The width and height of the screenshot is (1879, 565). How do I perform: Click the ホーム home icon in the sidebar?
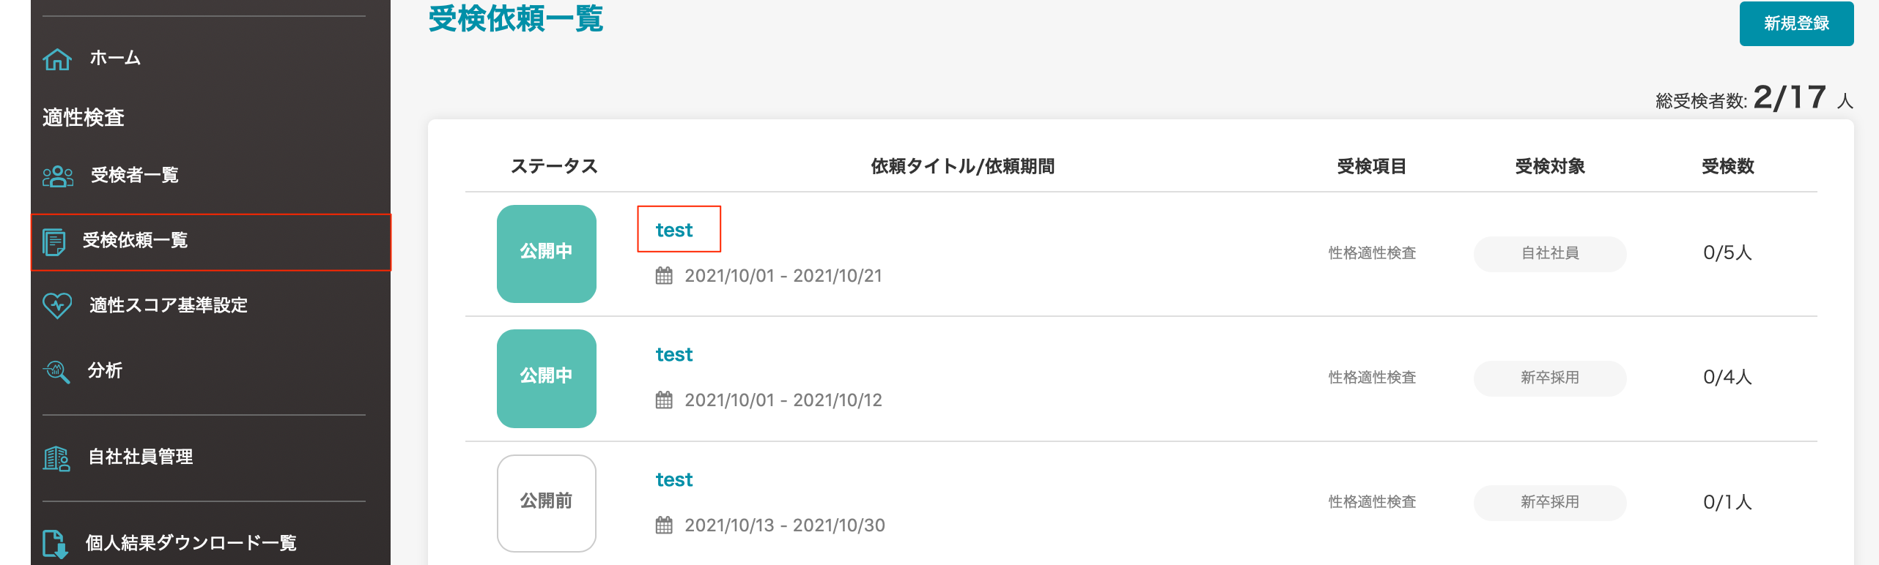tap(57, 59)
